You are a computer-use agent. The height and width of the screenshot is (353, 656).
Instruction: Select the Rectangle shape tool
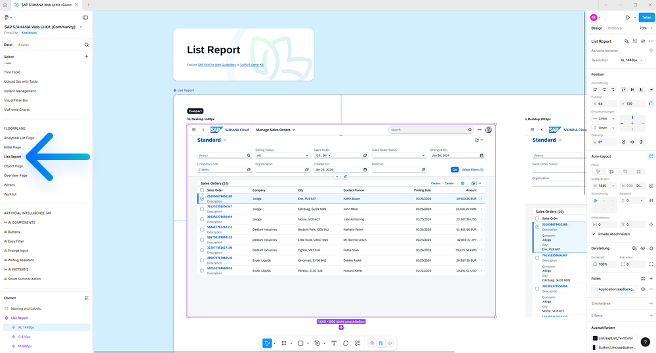pos(300,343)
